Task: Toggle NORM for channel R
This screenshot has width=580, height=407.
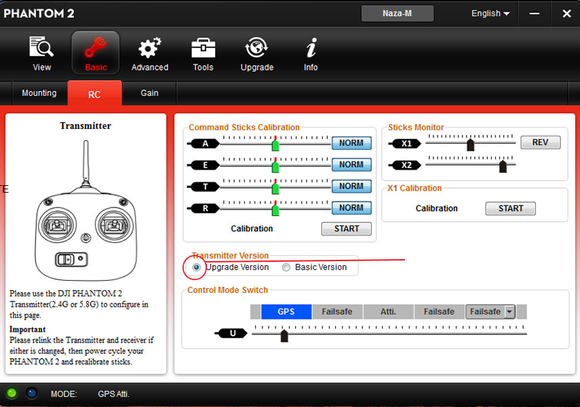Action: pyautogui.click(x=351, y=208)
